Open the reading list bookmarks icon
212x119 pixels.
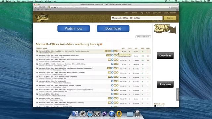point(35,10)
